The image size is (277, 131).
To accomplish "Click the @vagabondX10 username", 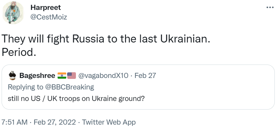I will (x=103, y=76).
